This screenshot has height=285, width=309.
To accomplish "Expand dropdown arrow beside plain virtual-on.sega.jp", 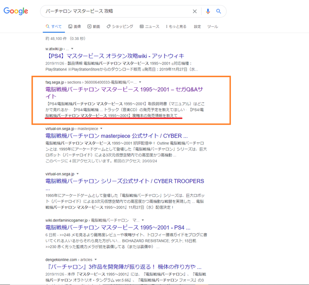I will click(77, 174).
